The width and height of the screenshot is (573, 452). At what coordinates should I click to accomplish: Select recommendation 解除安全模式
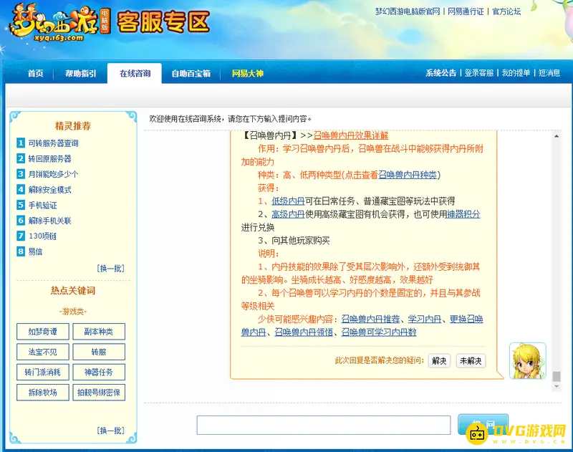[x=49, y=190]
